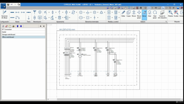Select the Editar pencil tool

click(x=123, y=14)
